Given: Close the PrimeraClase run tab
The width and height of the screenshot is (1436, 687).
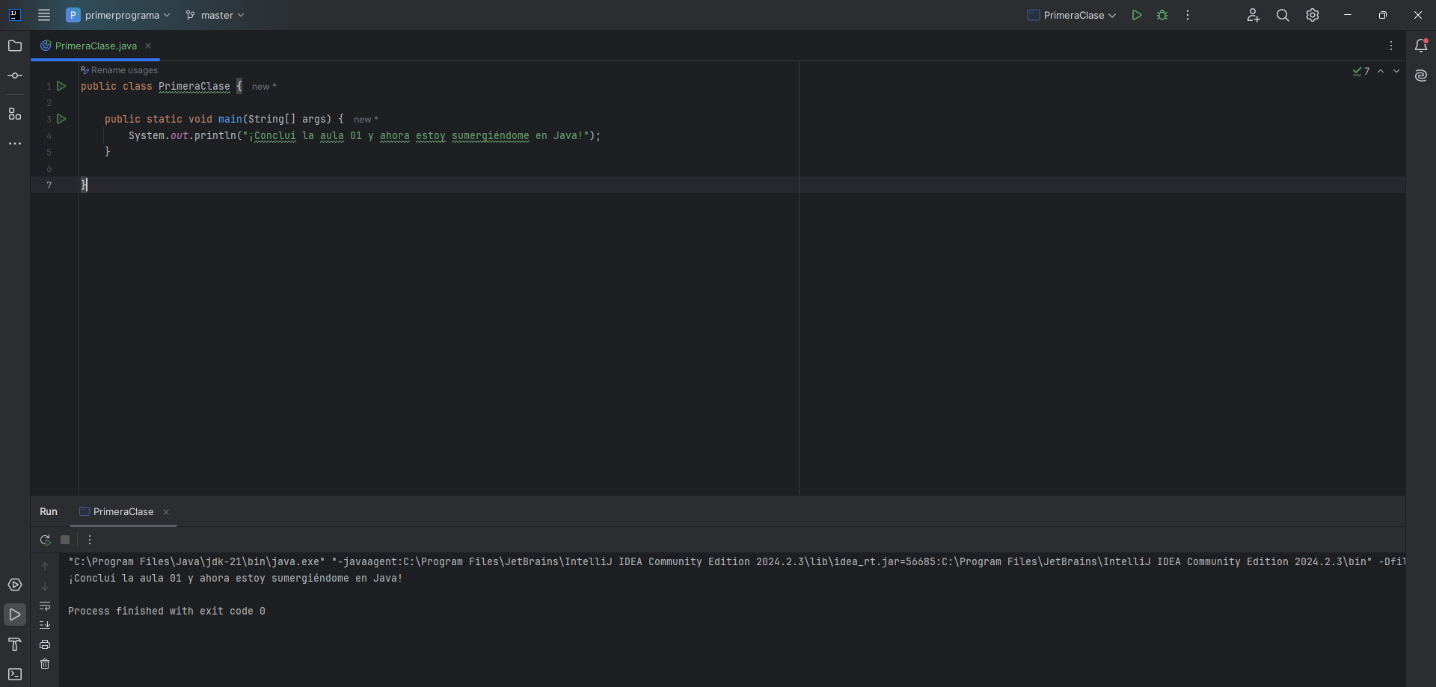Looking at the screenshot, I should click(166, 512).
